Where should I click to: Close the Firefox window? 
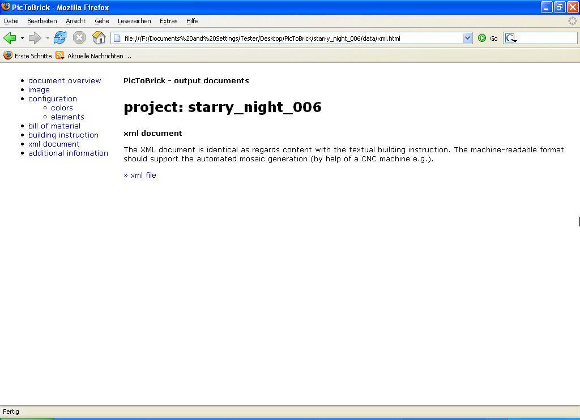coord(573,7)
